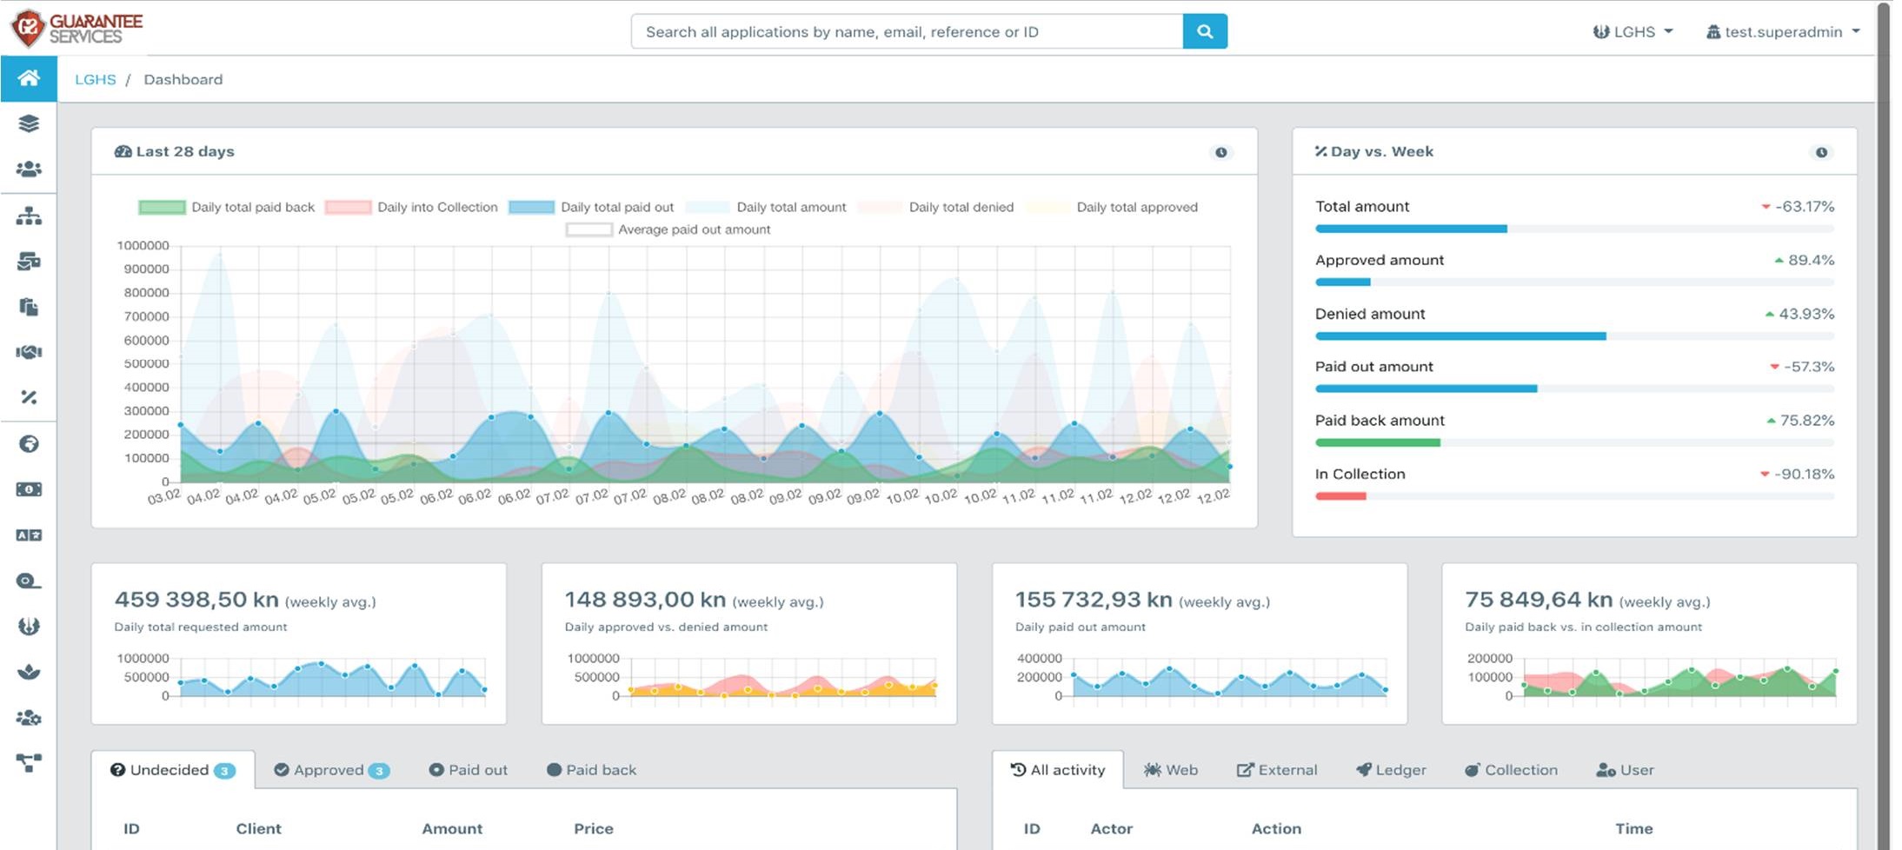The width and height of the screenshot is (1902, 850).
Task: Click the dashboard gauge icon beside Last 28 days
Action: tap(123, 151)
